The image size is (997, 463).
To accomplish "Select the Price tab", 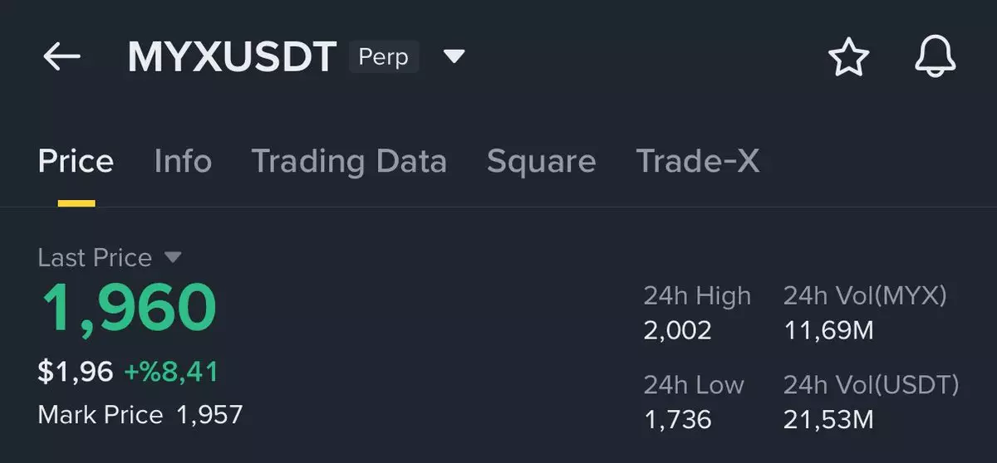I will pyautogui.click(x=76, y=161).
